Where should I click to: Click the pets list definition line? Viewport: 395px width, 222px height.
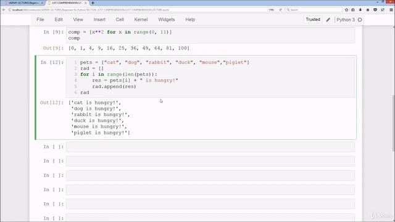coord(165,62)
